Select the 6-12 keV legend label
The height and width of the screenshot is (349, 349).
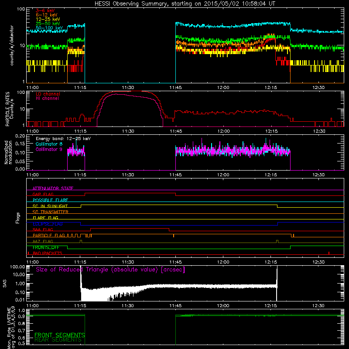click(47, 15)
